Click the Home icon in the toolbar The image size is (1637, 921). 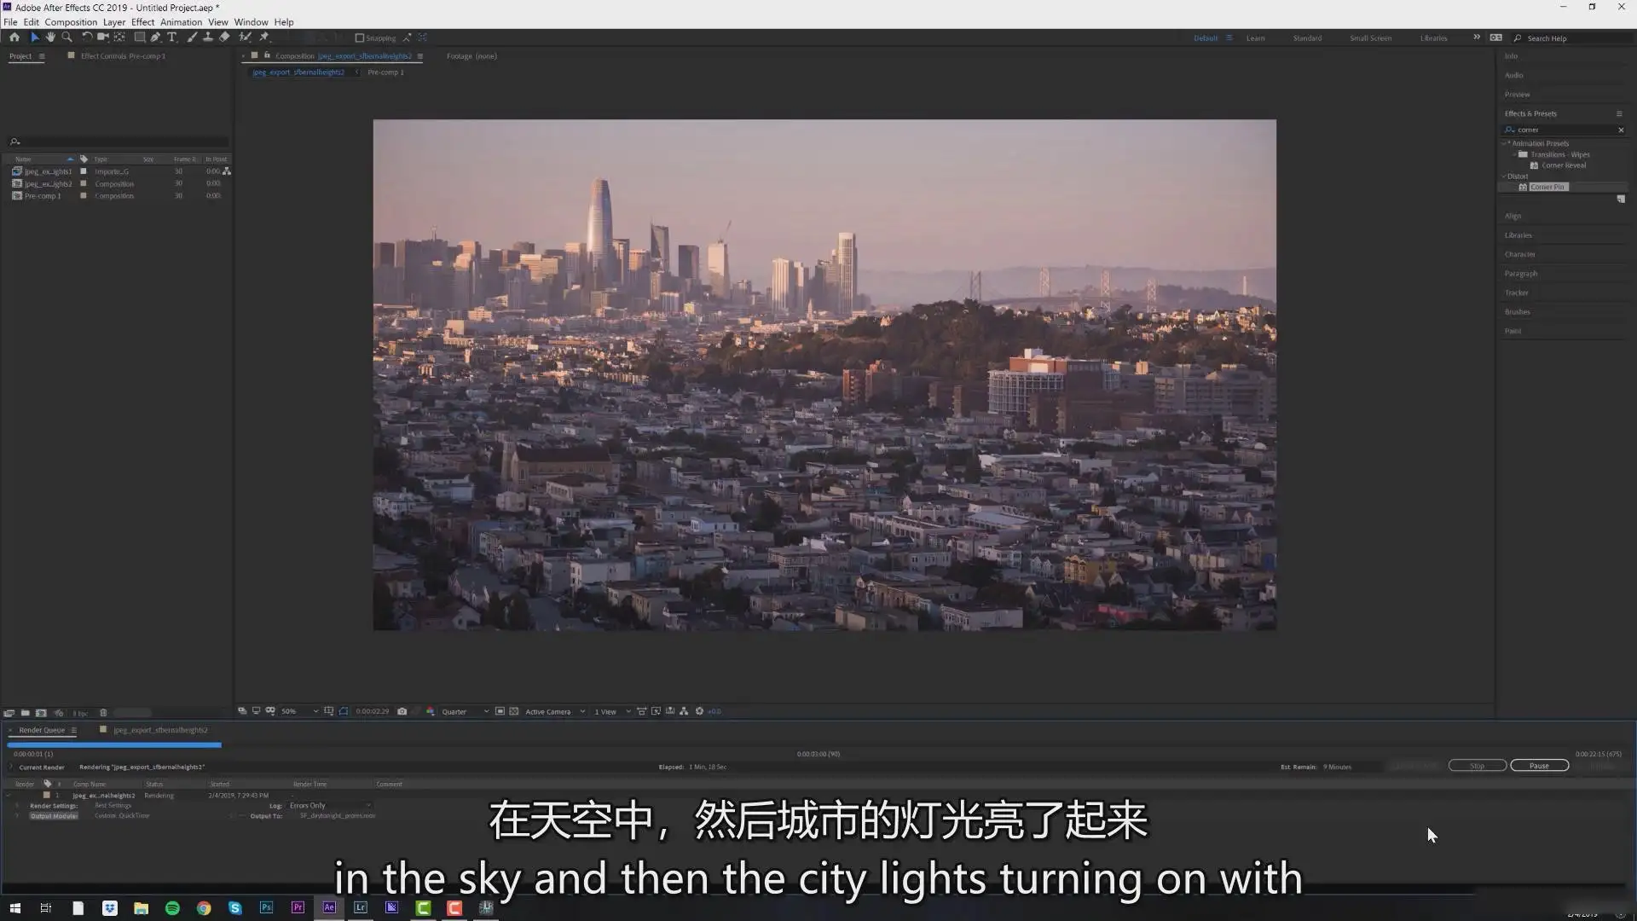tap(14, 38)
